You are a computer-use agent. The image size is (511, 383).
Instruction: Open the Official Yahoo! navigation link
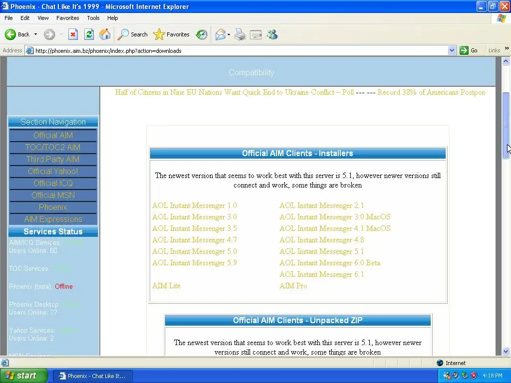click(53, 172)
